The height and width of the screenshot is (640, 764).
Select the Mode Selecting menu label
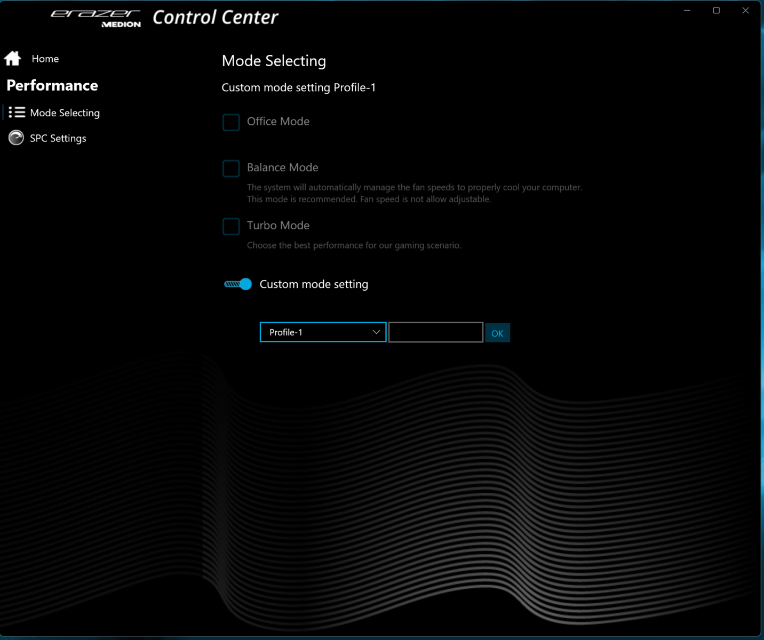pyautogui.click(x=65, y=113)
